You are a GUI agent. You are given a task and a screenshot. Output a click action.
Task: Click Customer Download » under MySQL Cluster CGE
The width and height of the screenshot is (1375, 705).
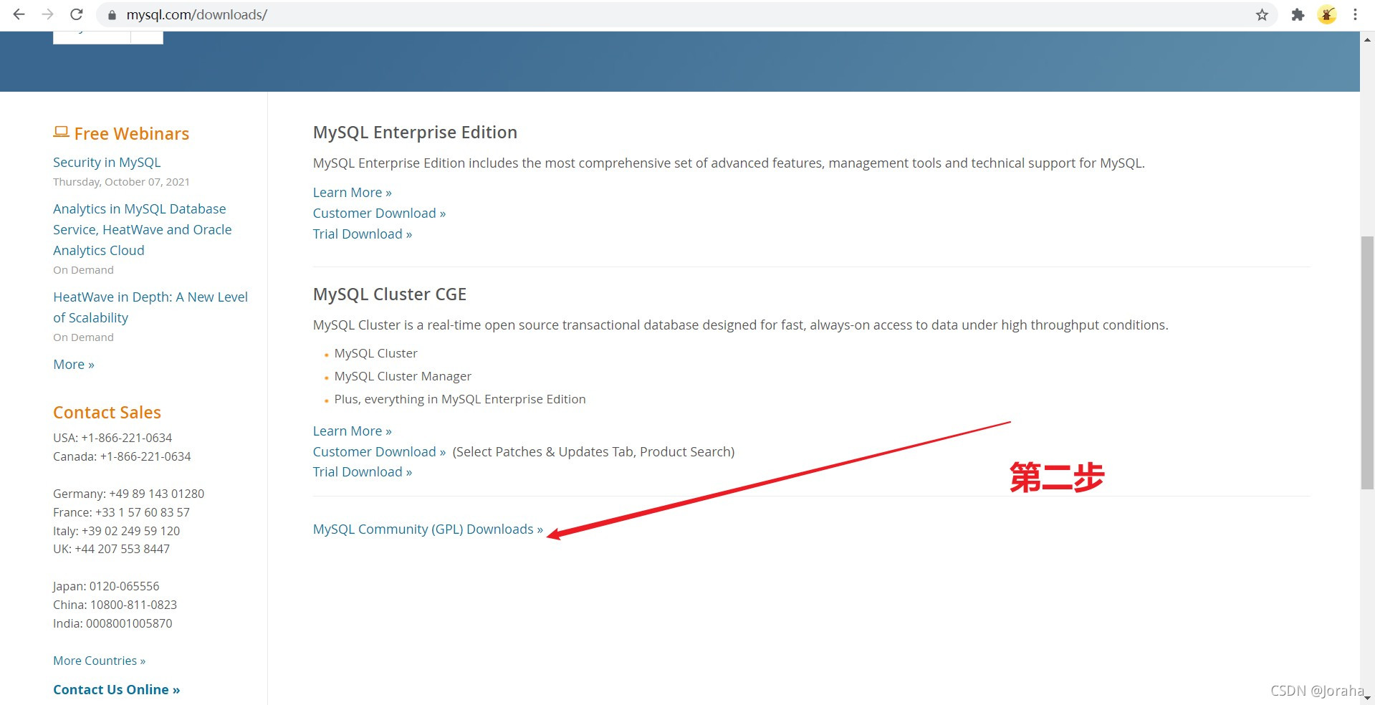coord(379,452)
